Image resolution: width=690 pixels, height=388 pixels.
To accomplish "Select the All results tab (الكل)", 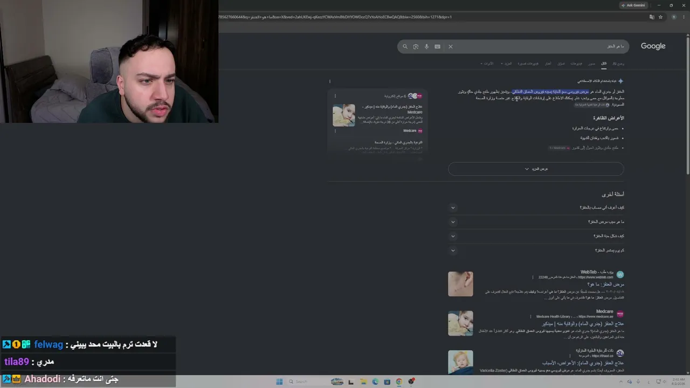I will coord(604,64).
